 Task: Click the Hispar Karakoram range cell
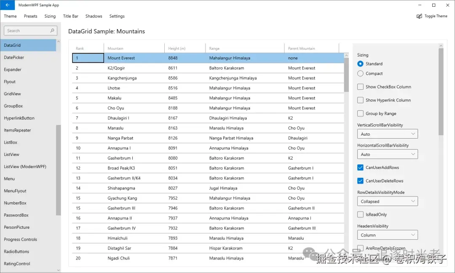[245, 248]
